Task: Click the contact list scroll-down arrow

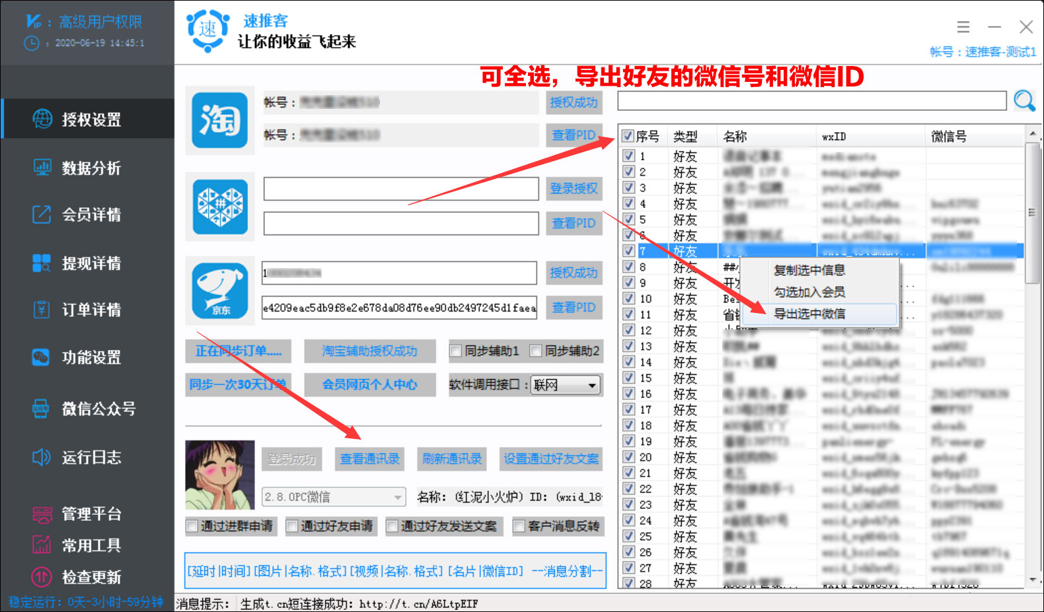Action: [x=1032, y=580]
